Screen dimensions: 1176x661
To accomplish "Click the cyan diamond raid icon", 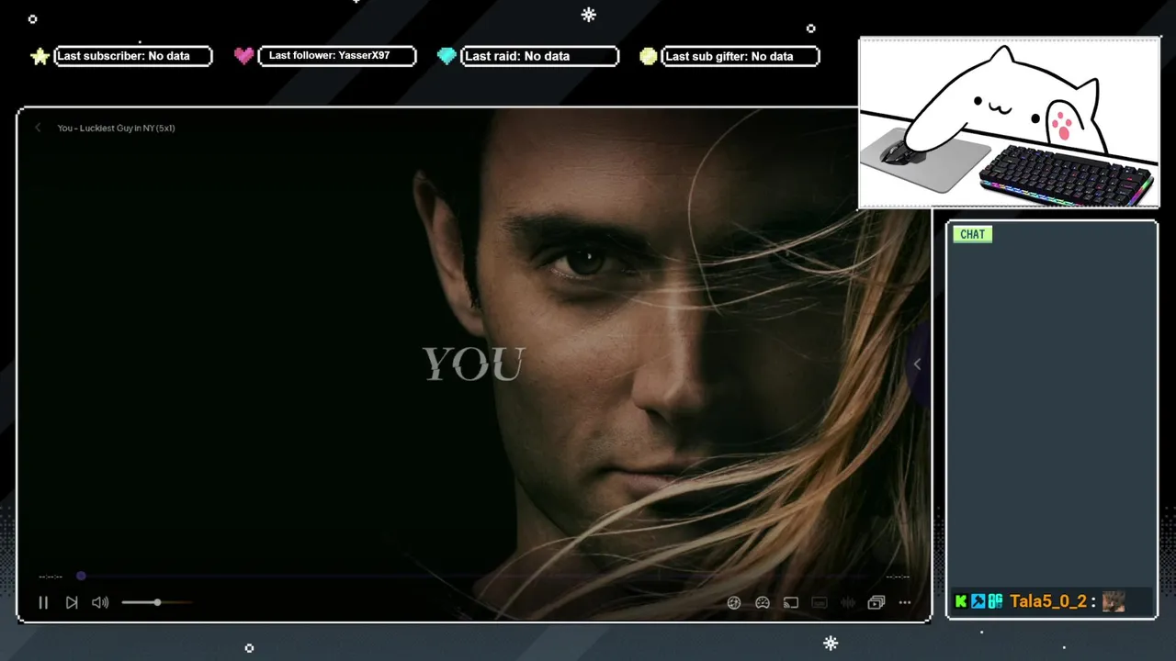I will click(447, 56).
